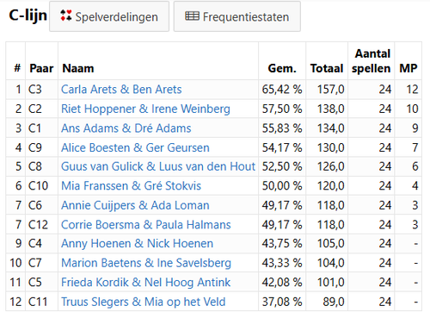Image resolution: width=430 pixels, height=312 pixels.
Task: Open Annie Cuijpers & Ada Loman link
Action: coord(135,205)
